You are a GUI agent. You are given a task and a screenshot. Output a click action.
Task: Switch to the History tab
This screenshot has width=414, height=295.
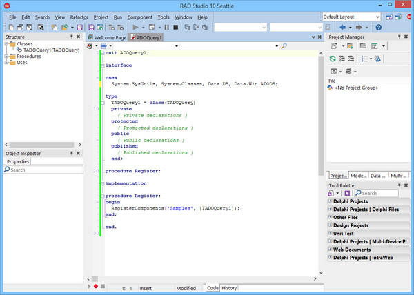coord(229,288)
